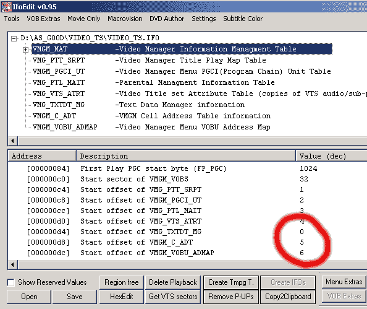
Task: Select the First Play PGC start byte row
Action: pyautogui.click(x=187, y=168)
